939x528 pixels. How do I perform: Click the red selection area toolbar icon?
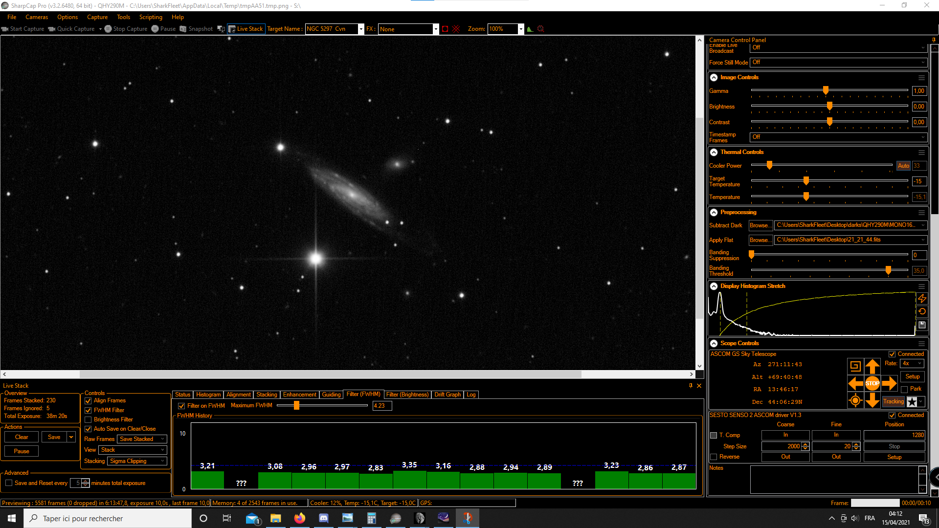[445, 29]
